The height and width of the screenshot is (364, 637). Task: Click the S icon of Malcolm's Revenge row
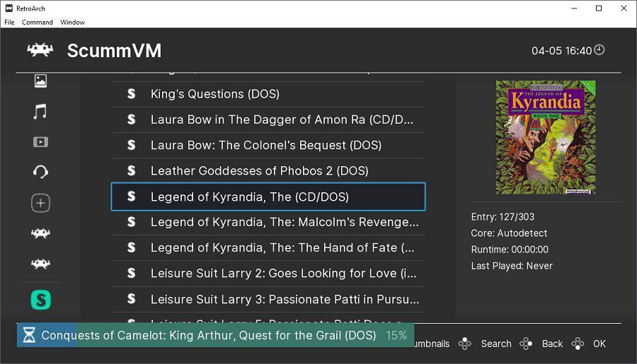coord(131,222)
